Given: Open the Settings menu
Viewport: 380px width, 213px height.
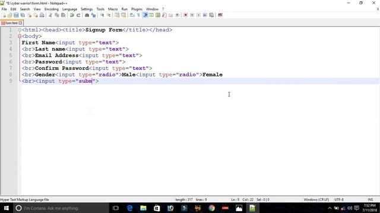Looking at the screenshot, I should click(x=87, y=9).
